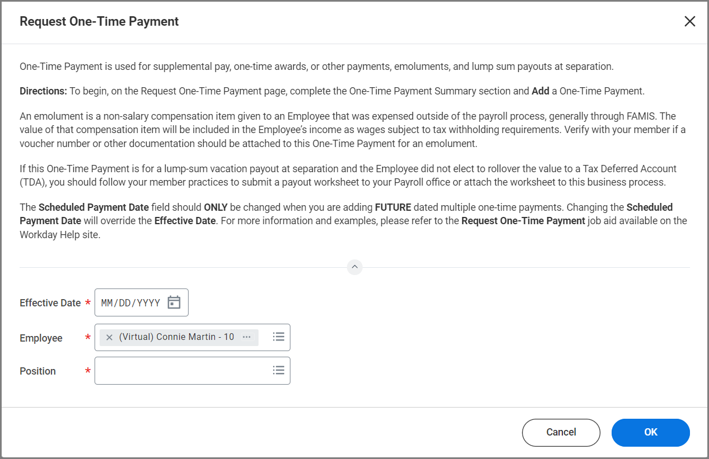Select the MM month segment of date
This screenshot has width=709, height=459.
click(107, 303)
